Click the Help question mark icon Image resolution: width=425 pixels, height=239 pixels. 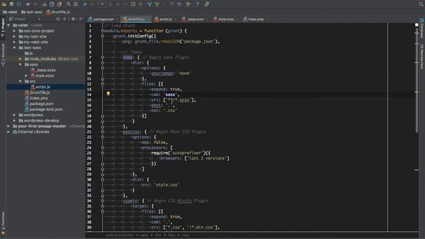pos(197,4)
